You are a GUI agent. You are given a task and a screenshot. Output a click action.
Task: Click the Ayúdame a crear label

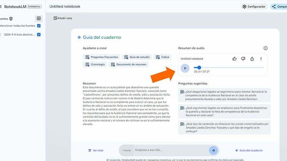coord(95,48)
